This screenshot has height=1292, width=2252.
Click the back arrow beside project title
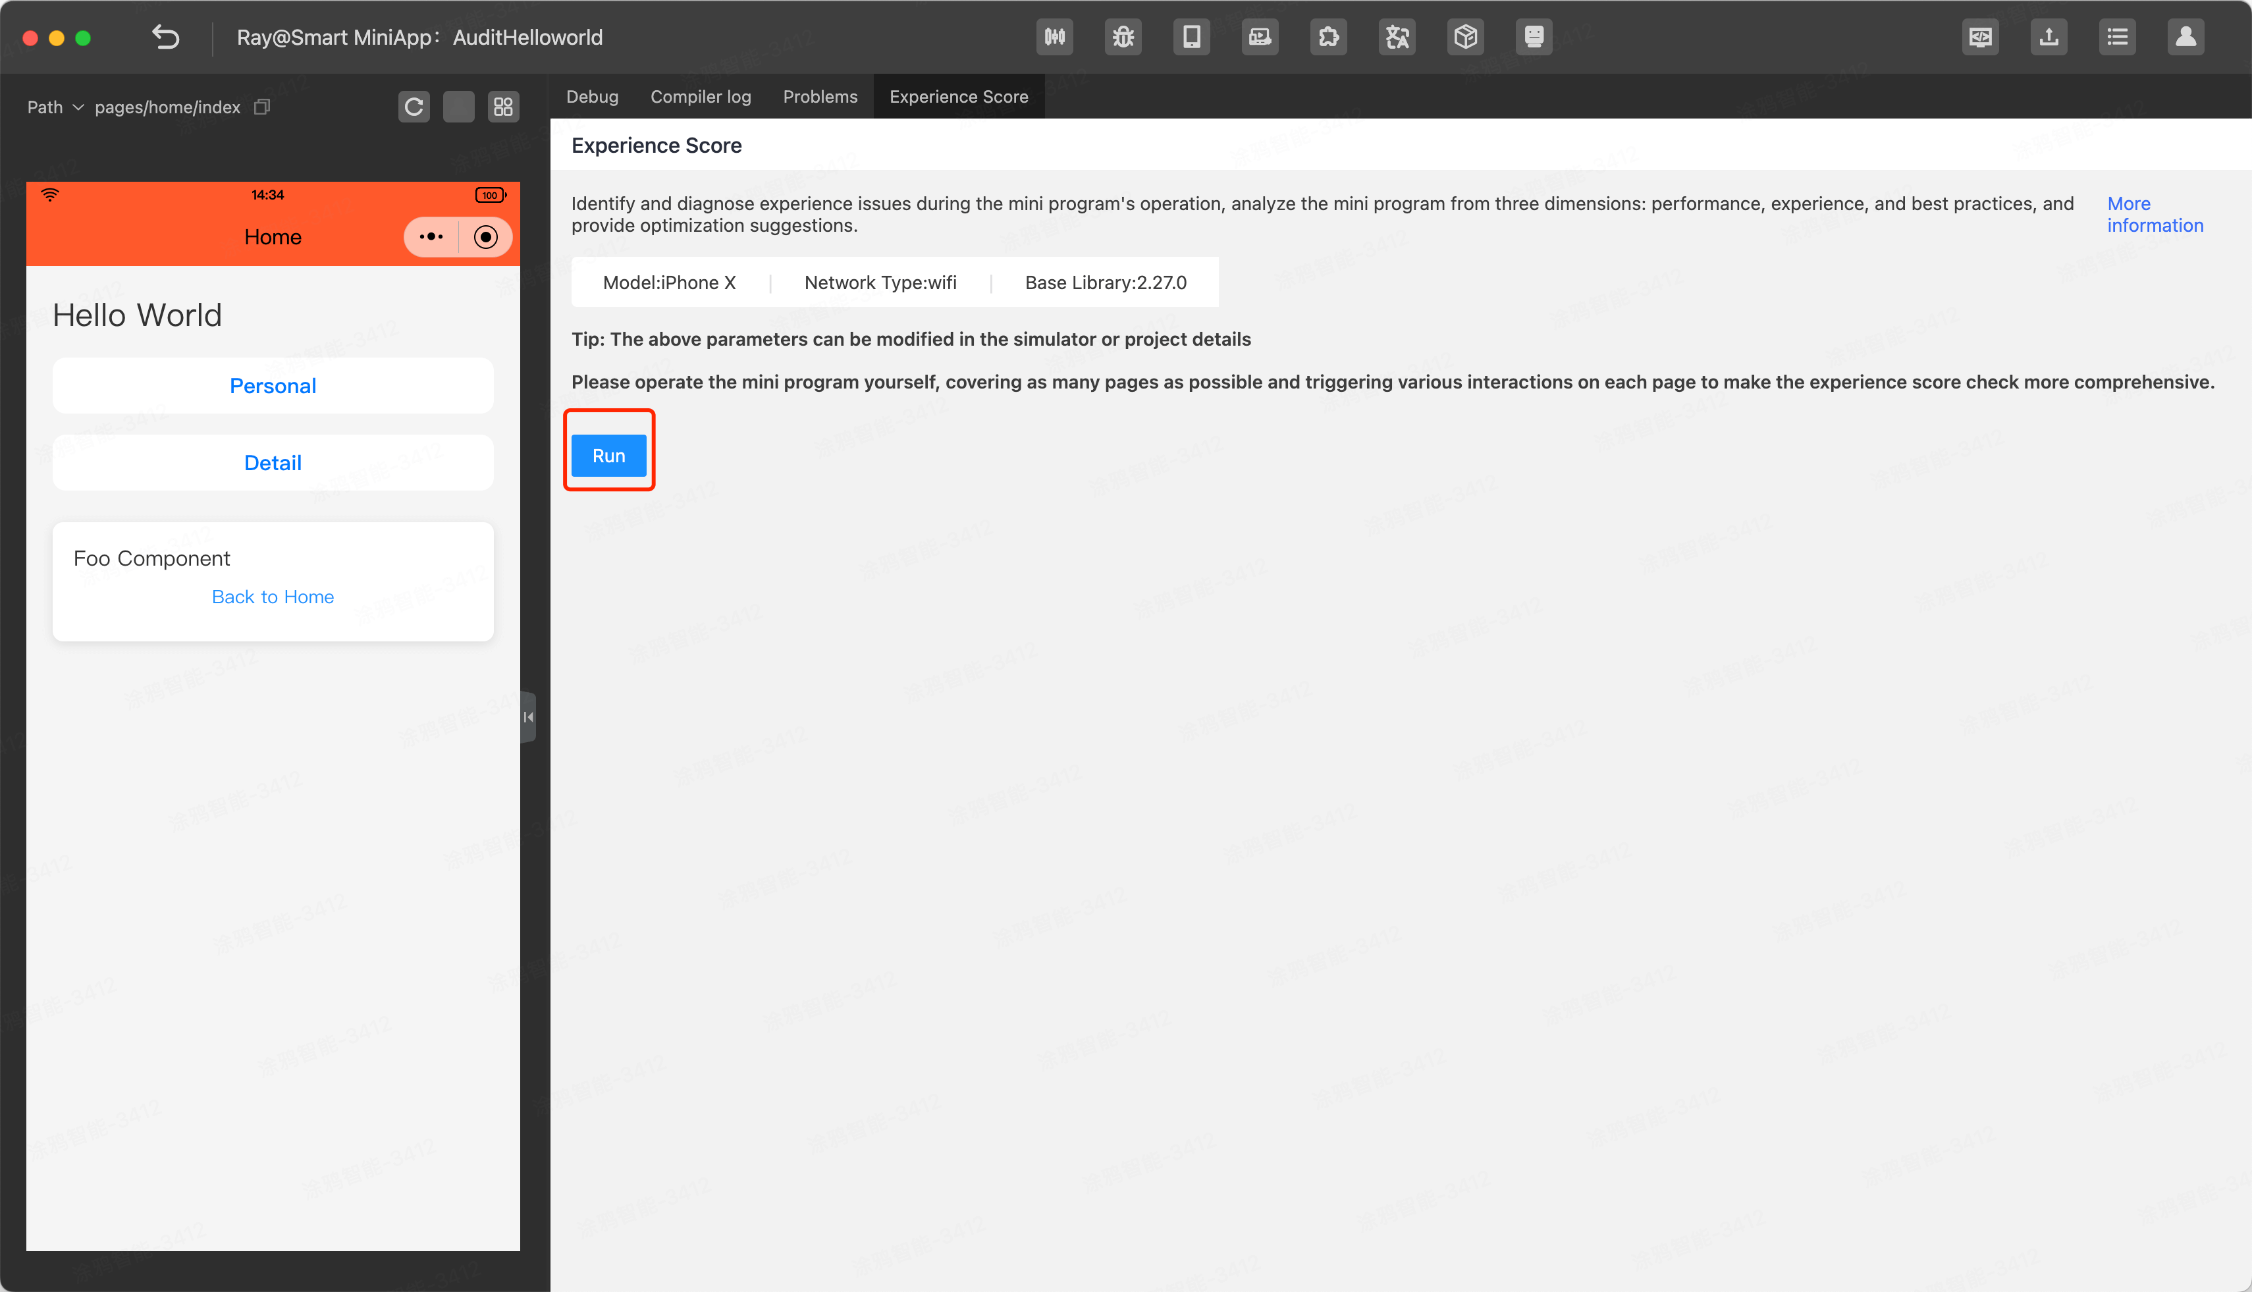166,38
